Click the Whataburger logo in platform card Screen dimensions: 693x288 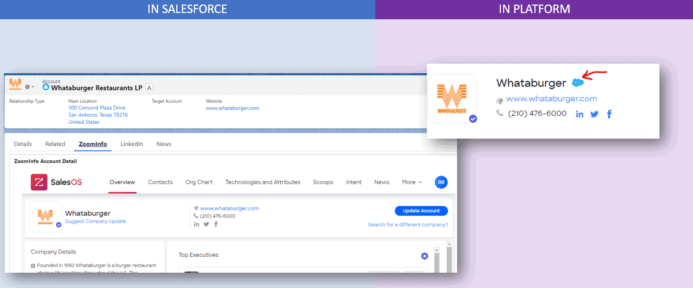452,99
